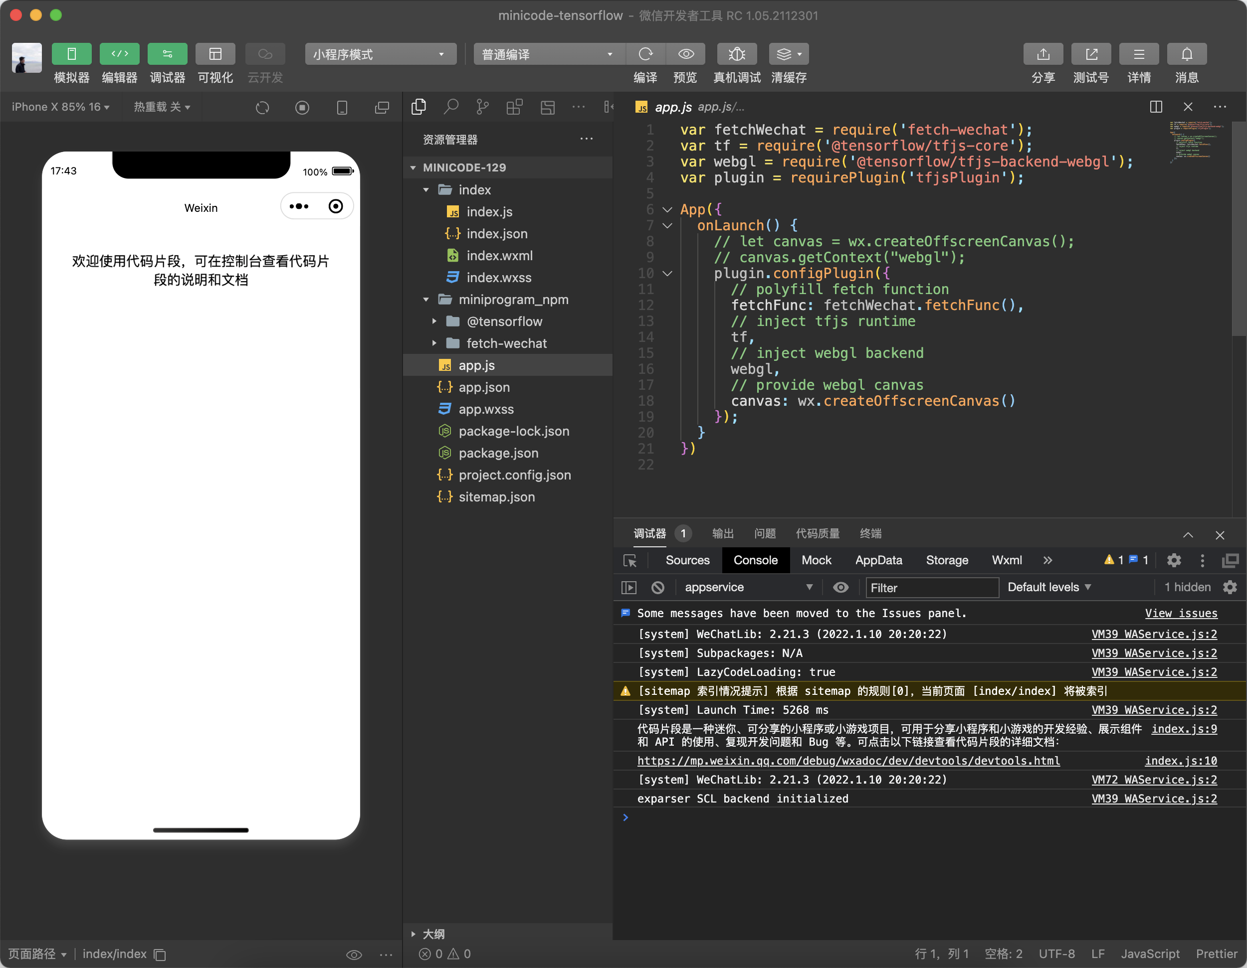The height and width of the screenshot is (968, 1247).
Task: Open the devtools.html documentation link
Action: (848, 760)
